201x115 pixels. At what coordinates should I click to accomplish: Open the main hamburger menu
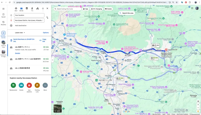[4, 9]
